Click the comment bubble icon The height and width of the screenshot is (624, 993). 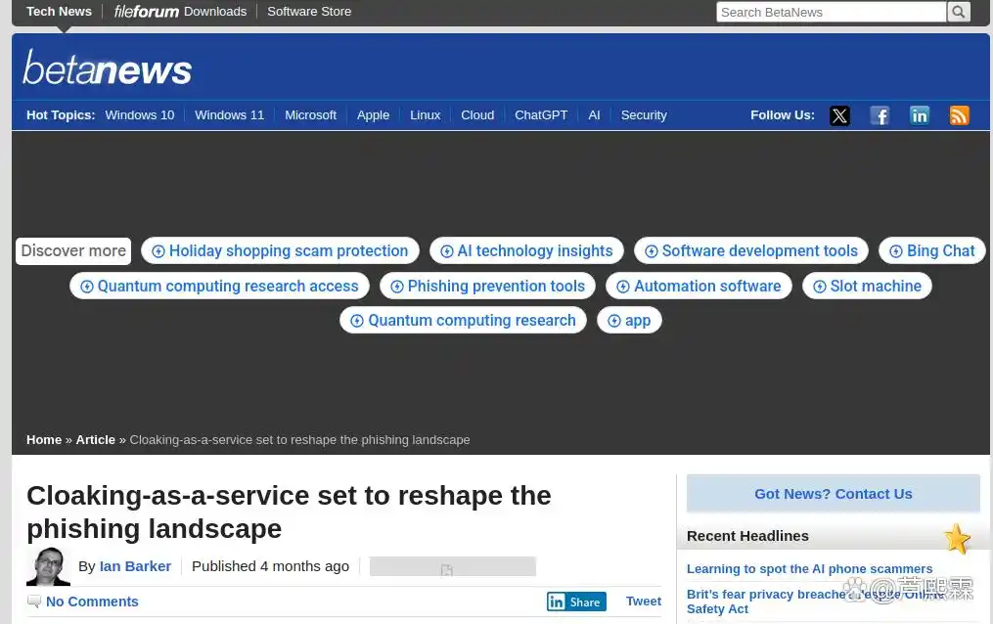click(34, 602)
